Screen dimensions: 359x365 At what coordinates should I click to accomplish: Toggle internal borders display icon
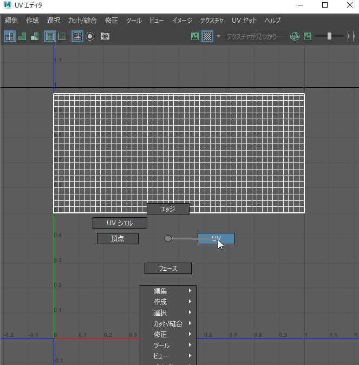click(62, 36)
